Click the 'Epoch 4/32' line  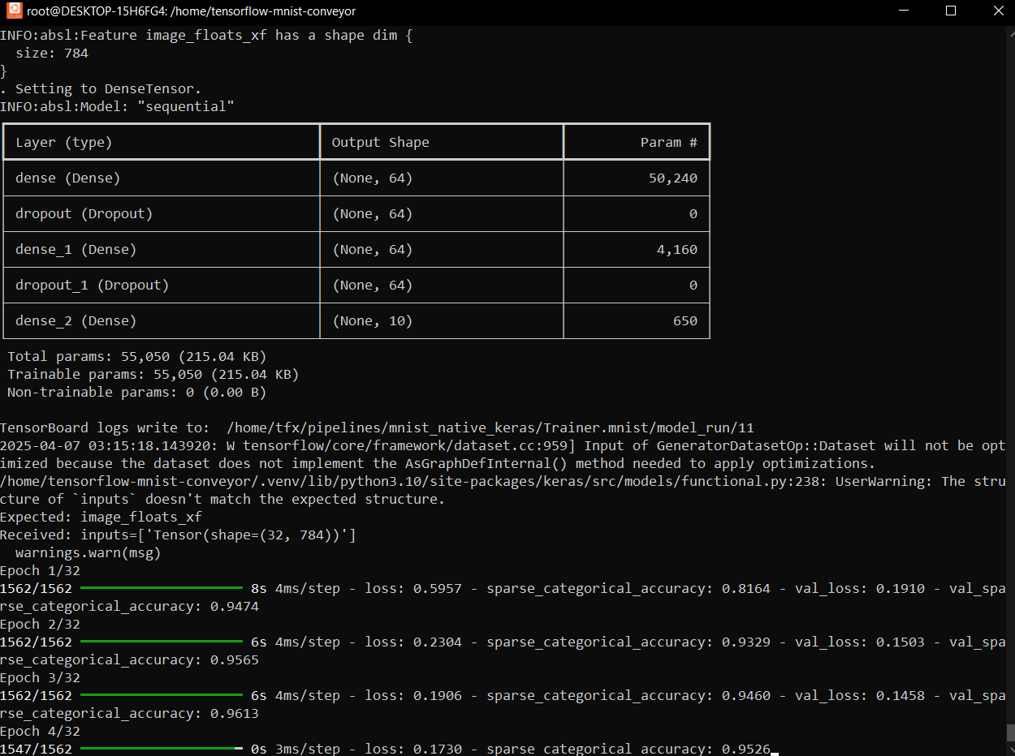coord(40,731)
